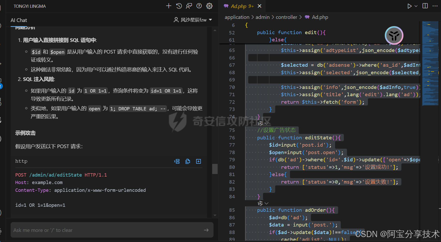441x242 pixels.
Task: Click code line "$ad=db('ad');" on line 86
Action: coord(288,218)
